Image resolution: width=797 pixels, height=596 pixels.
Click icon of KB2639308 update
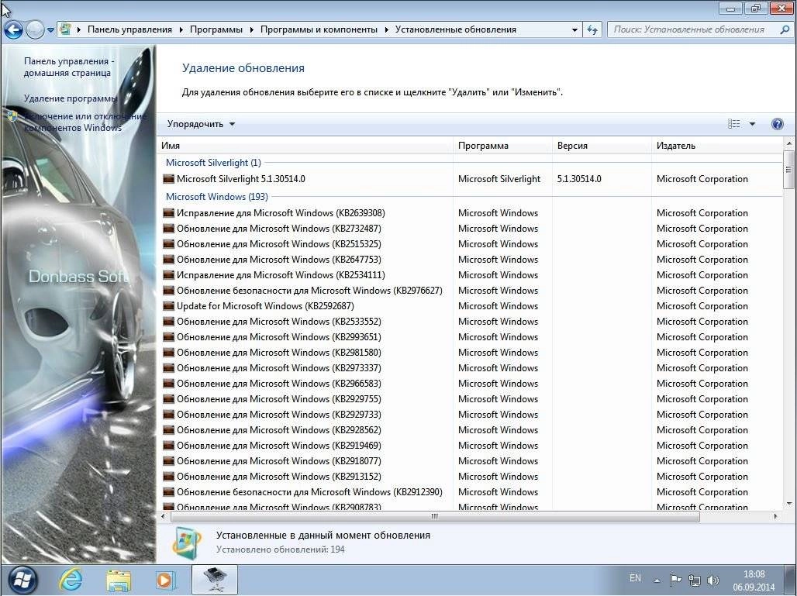[x=168, y=213]
